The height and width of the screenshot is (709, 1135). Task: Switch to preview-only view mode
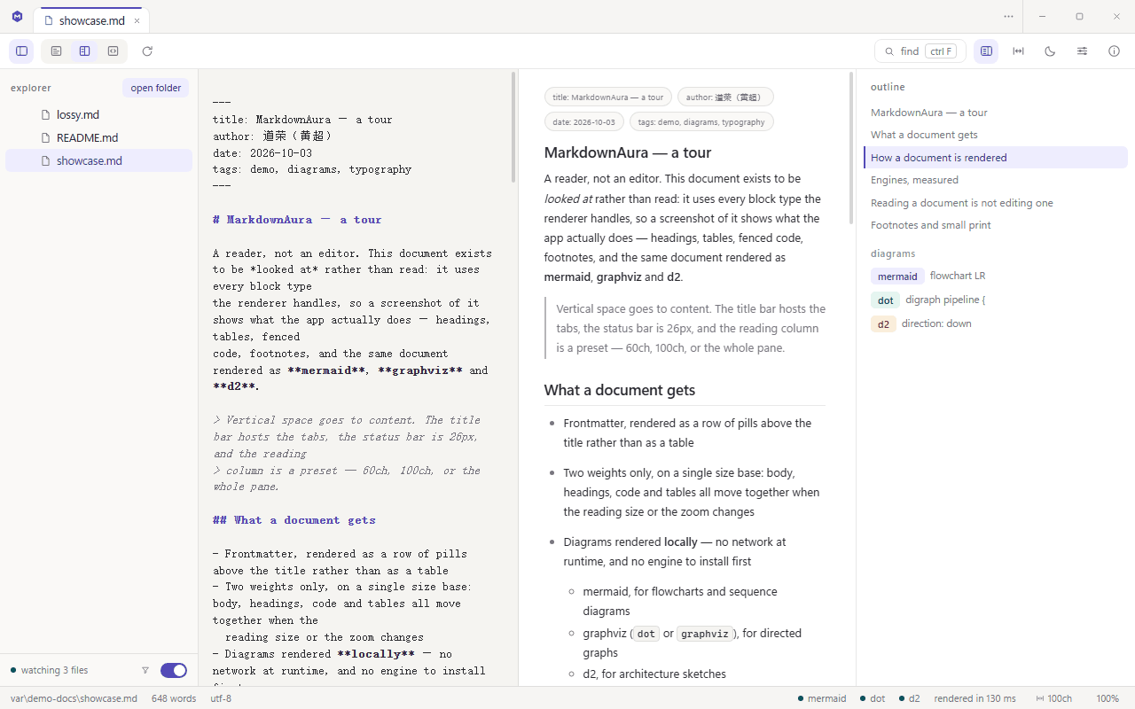click(56, 51)
